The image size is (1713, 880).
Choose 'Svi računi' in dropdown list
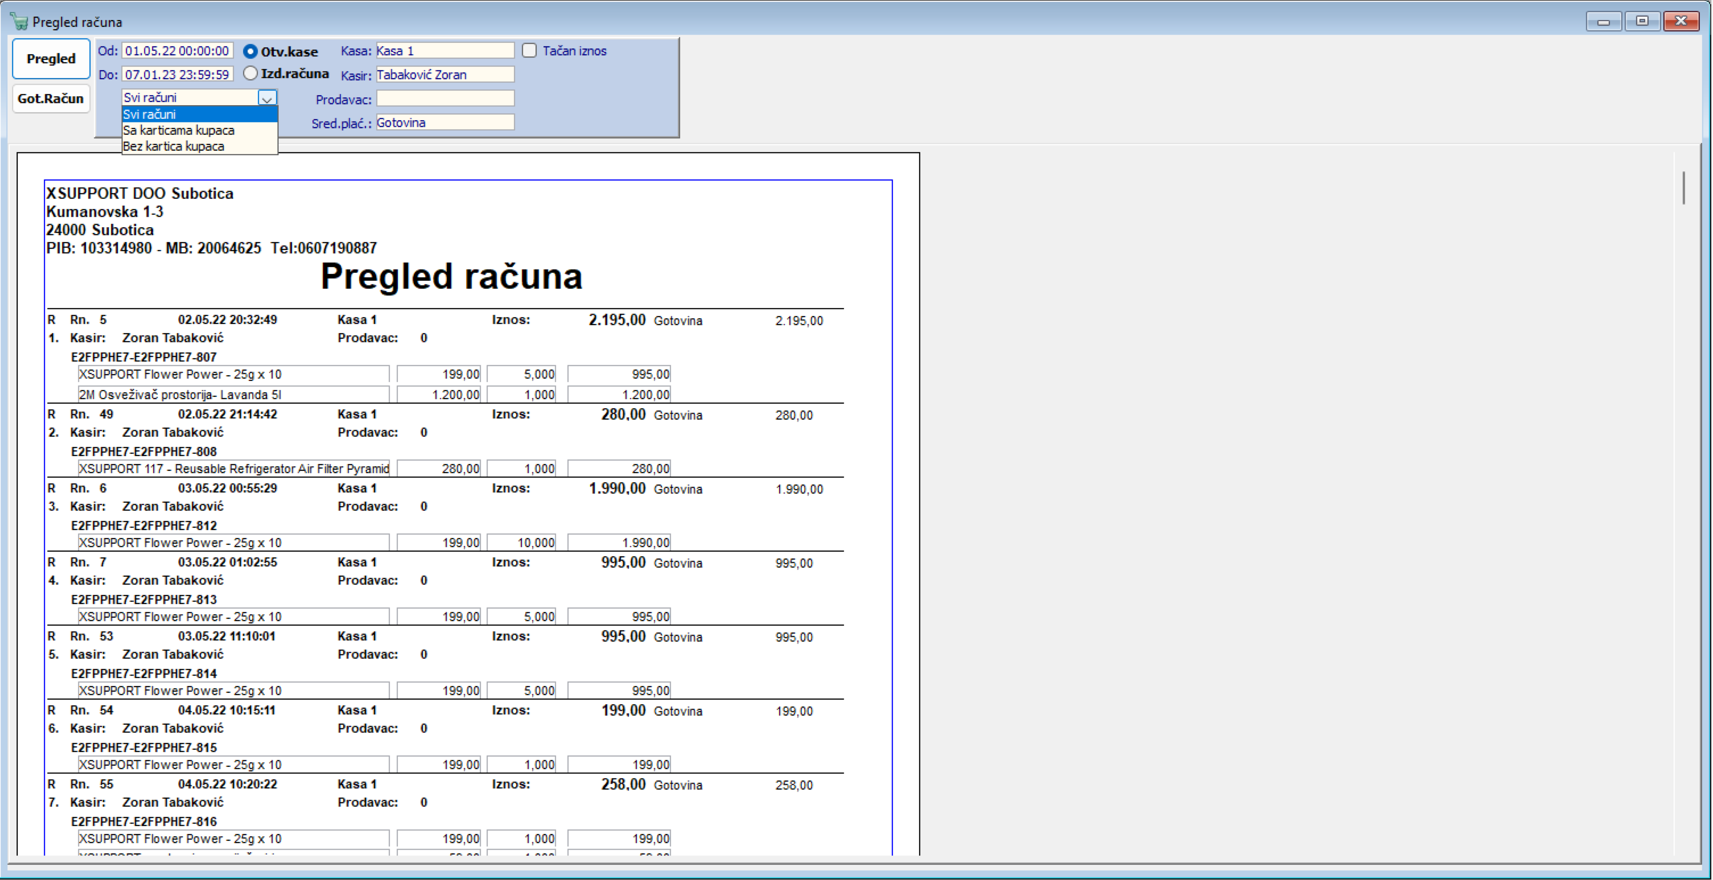(199, 114)
